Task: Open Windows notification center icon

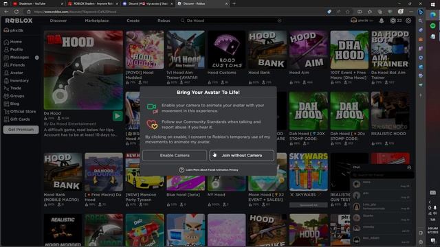Action: [x=433, y=241]
